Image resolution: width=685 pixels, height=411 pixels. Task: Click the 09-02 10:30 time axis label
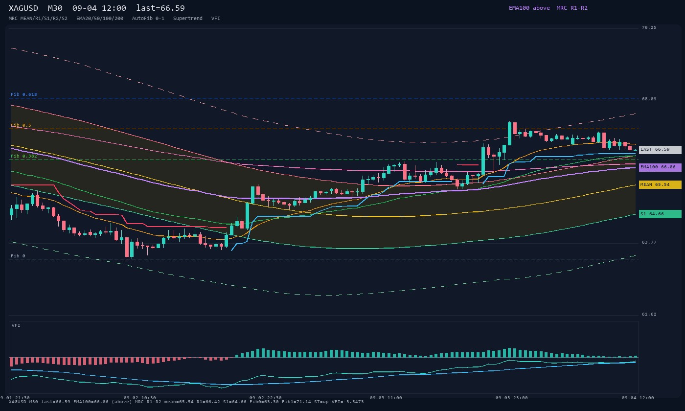[140, 398]
